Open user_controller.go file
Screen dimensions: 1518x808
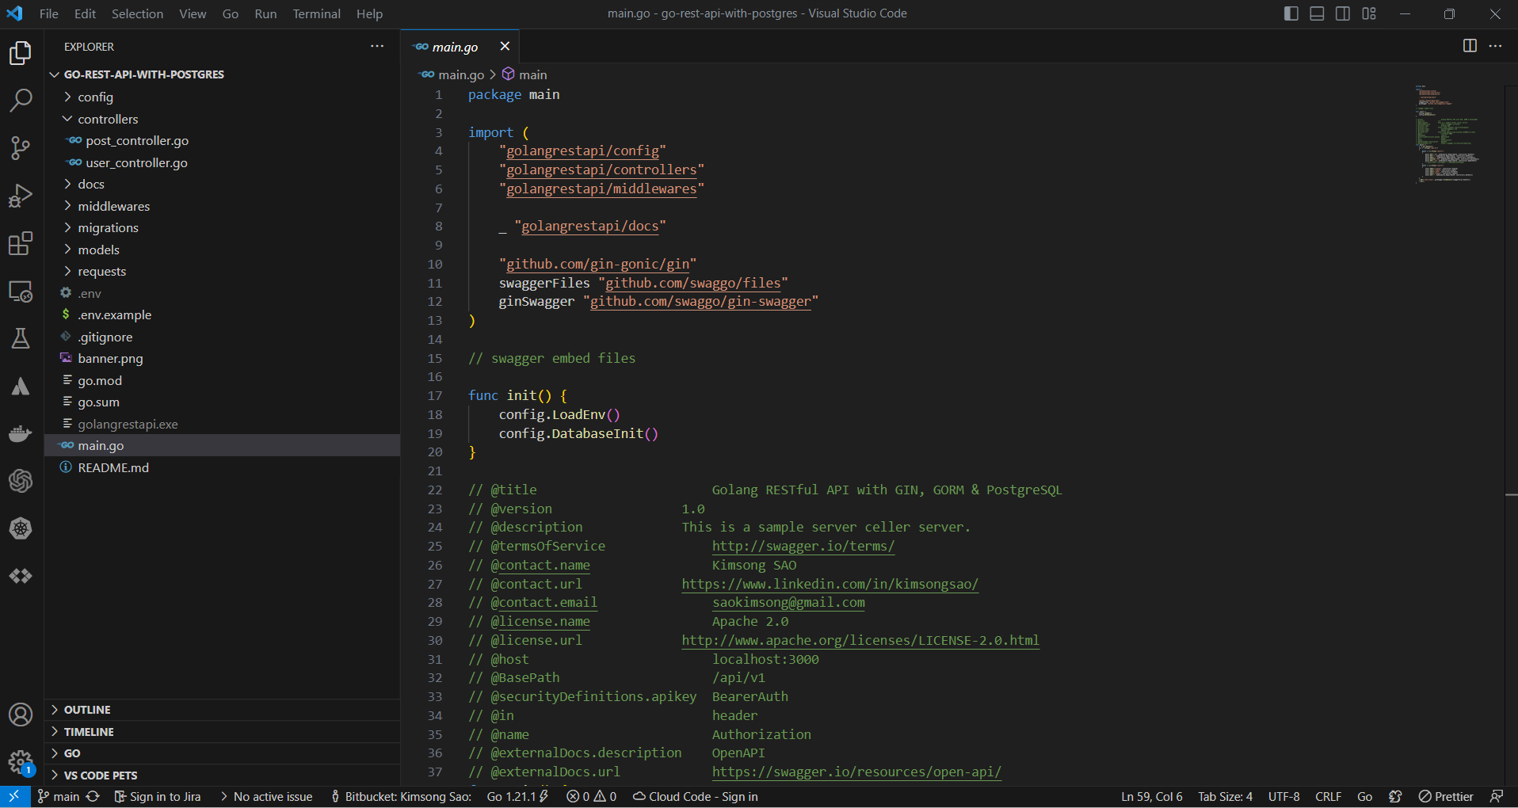[x=222, y=162]
